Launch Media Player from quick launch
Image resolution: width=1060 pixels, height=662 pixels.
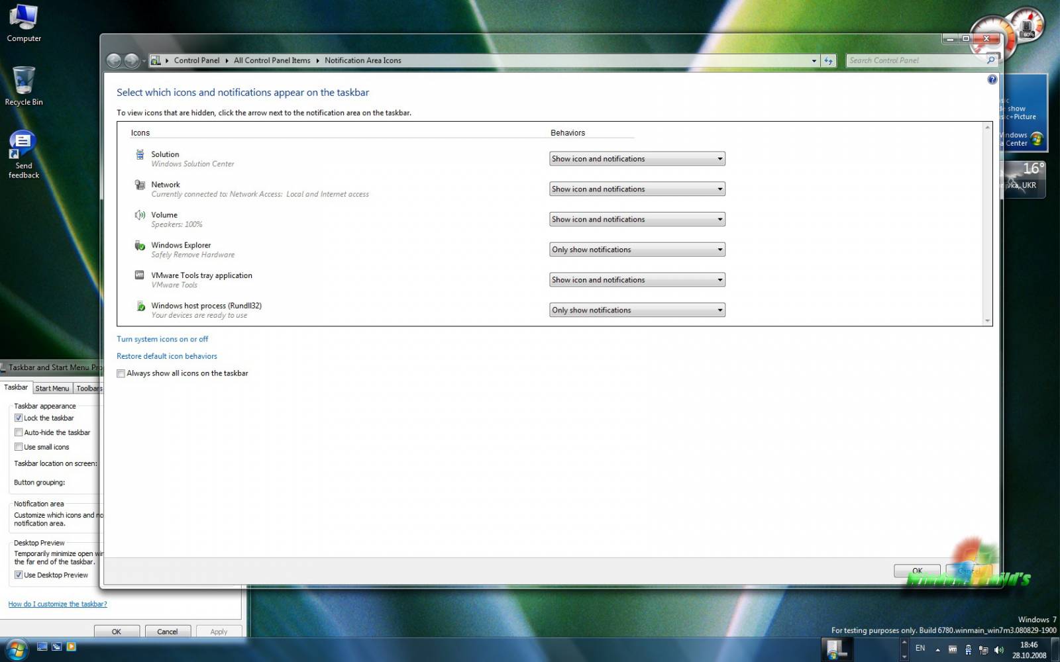[x=72, y=647]
